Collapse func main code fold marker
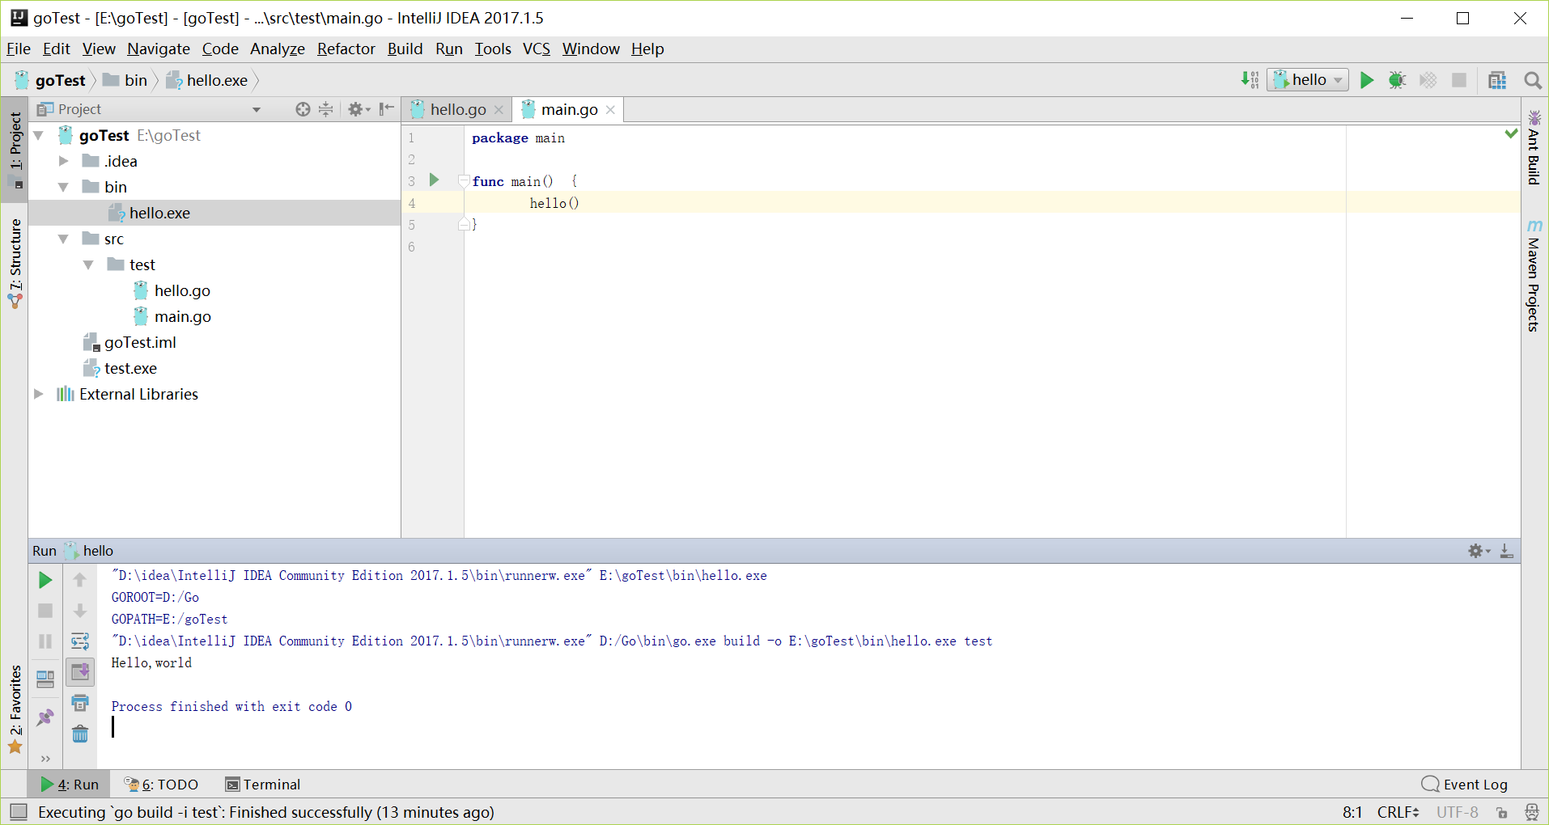 pos(464,181)
